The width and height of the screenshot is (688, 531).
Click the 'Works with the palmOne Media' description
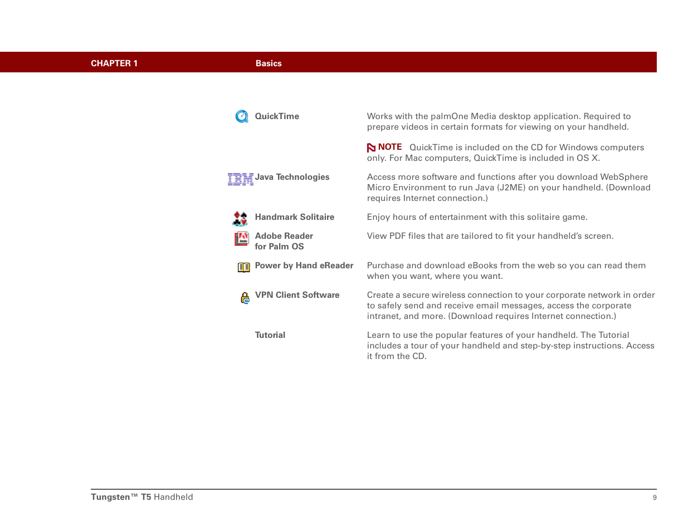499,121
